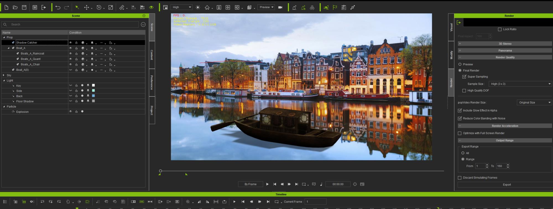Open the preview window icon in top toolbar
The image size is (553, 209).
click(35, 7)
